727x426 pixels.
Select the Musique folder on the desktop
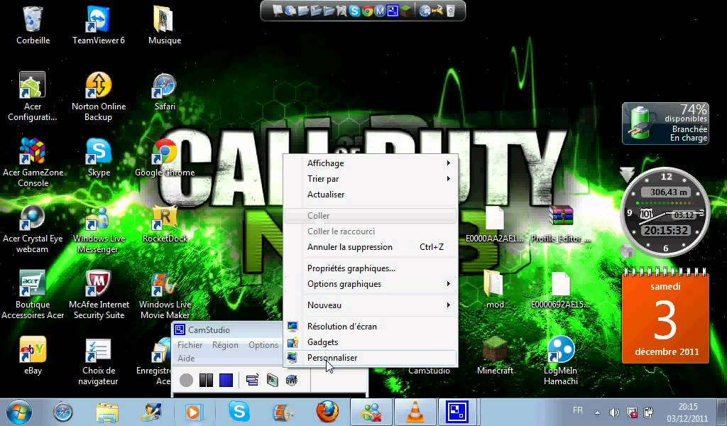point(165,25)
